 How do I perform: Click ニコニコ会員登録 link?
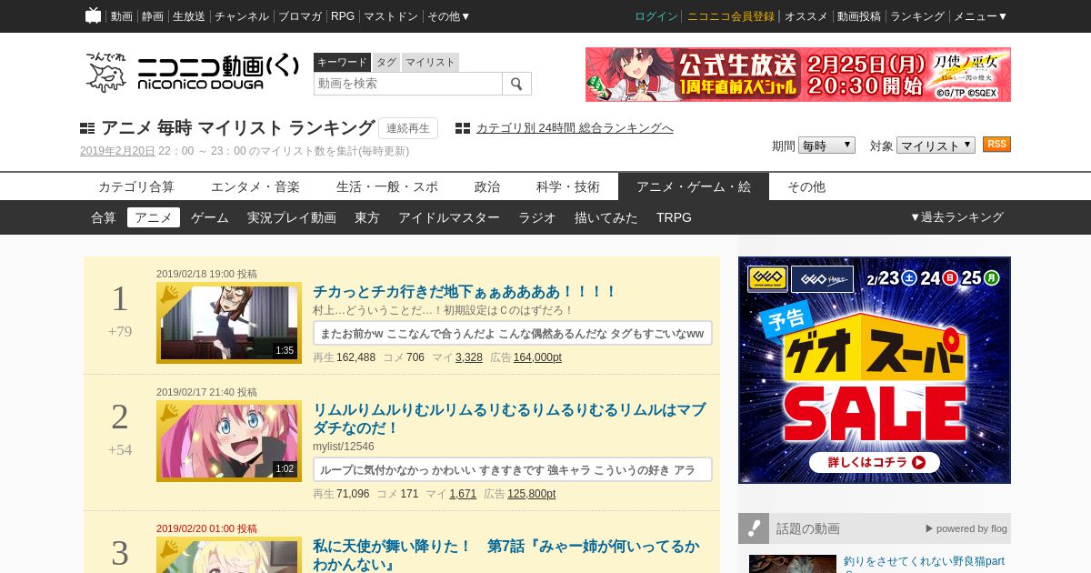(x=731, y=16)
